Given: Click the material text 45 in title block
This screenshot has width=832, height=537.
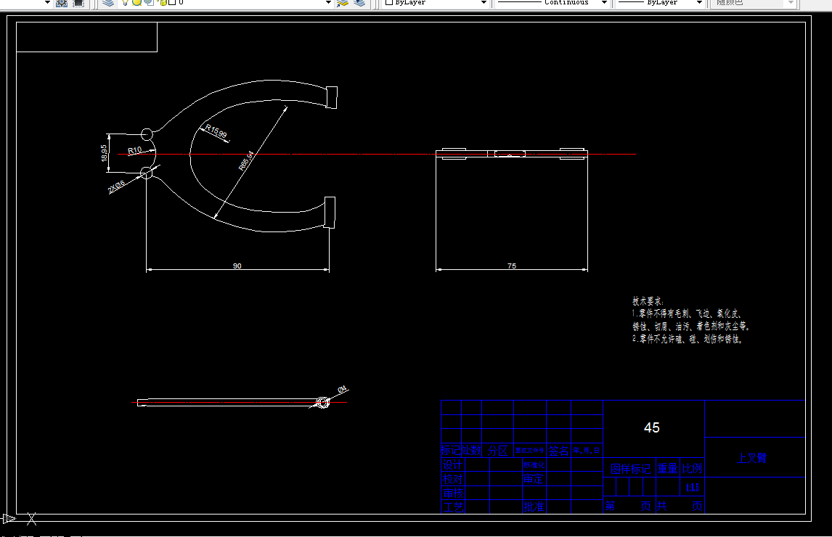Looking at the screenshot, I should (652, 427).
